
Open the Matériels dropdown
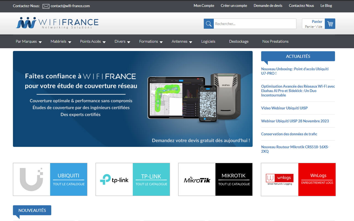[59, 41]
